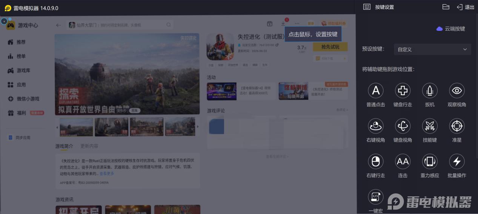Viewport: 478px width, 214px height.
Task: Select the 连击 AA combo icon
Action: 403,161
